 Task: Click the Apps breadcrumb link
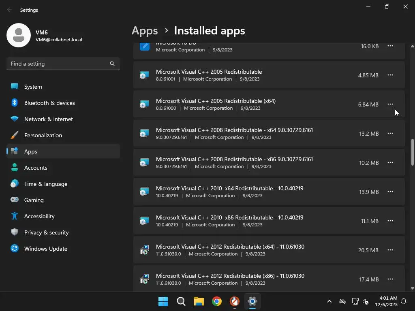pyautogui.click(x=145, y=31)
